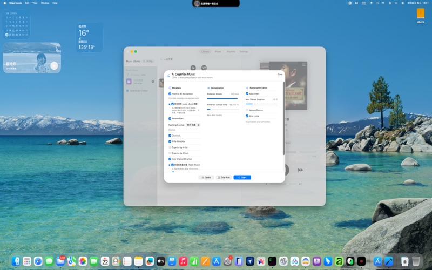Click the Metadata info icon
432x270 pixels.
point(170,87)
